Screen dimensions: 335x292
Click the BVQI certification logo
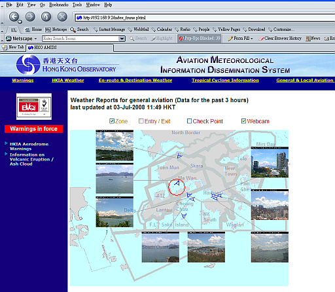click(34, 107)
